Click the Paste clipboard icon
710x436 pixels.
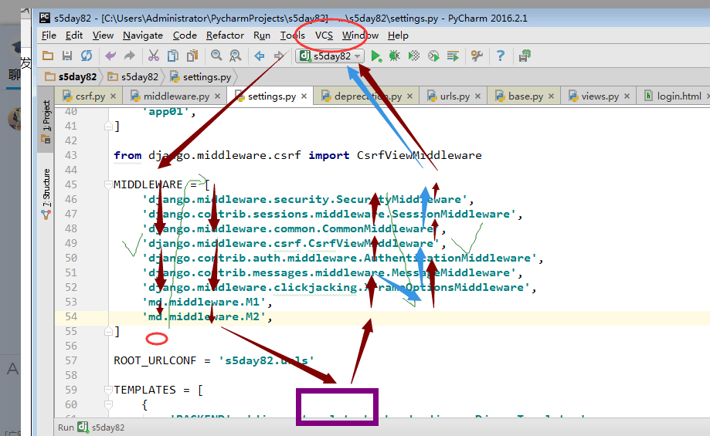click(x=192, y=56)
